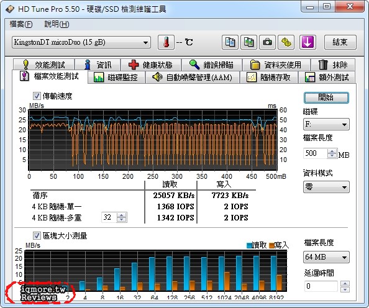
Task: Increase the 500 MB file length spinner
Action: point(332,152)
